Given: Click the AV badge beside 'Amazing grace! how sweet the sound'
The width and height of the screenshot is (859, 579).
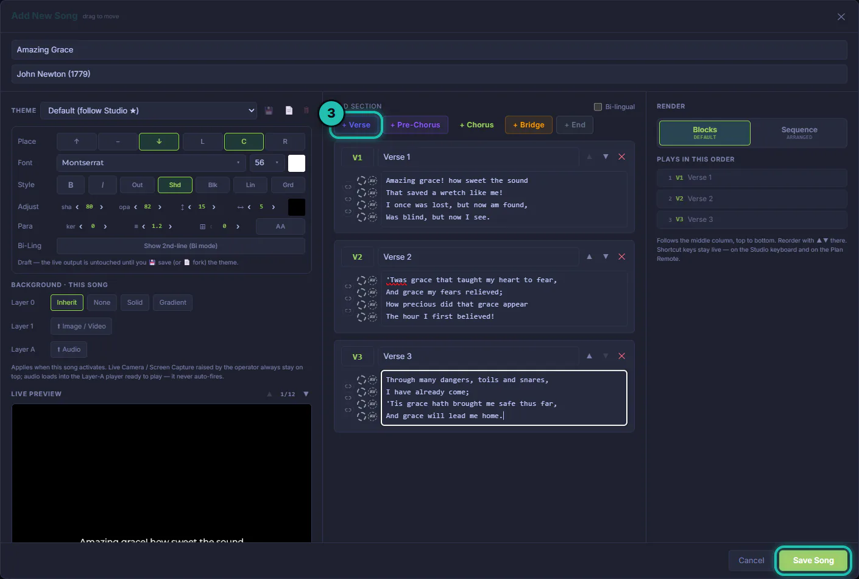Looking at the screenshot, I should (x=373, y=180).
